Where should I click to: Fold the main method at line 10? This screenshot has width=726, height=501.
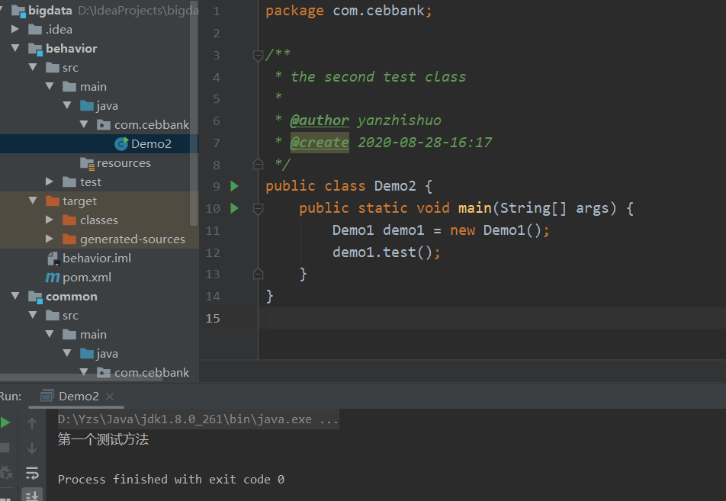259,209
